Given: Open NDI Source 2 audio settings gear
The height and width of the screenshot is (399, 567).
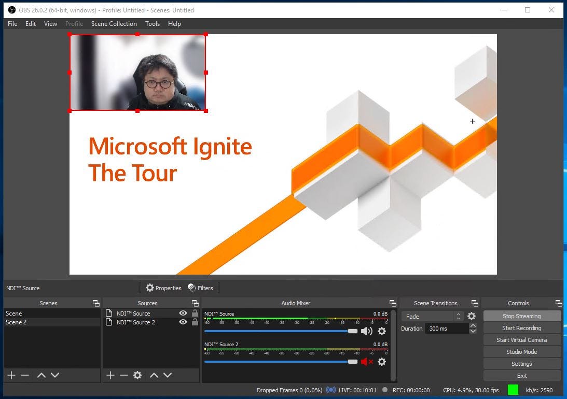Looking at the screenshot, I should (x=382, y=362).
